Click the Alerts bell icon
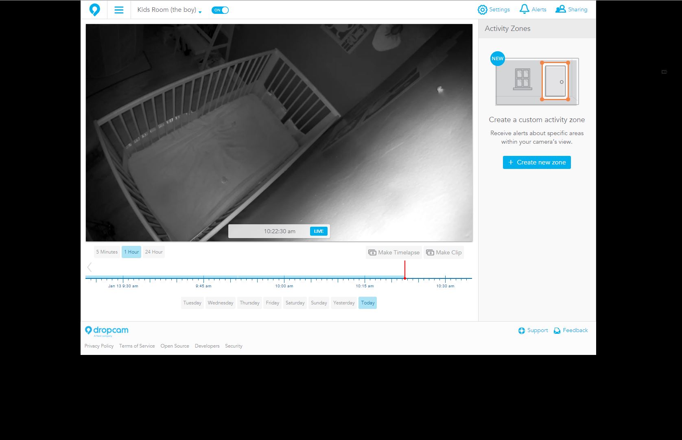Screen dimensions: 682x440 point(525,9)
